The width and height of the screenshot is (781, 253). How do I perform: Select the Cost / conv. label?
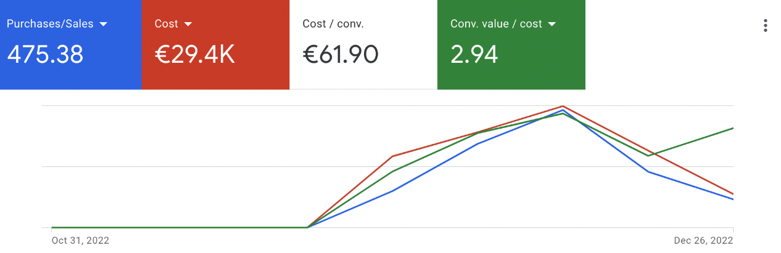click(333, 24)
